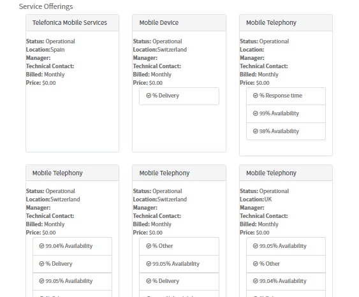Choose the 99% Availability list item
This screenshot has width=359, height=297.
[x=286, y=113]
